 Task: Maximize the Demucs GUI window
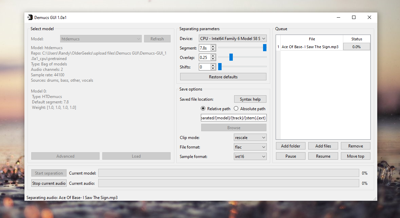click(x=353, y=17)
